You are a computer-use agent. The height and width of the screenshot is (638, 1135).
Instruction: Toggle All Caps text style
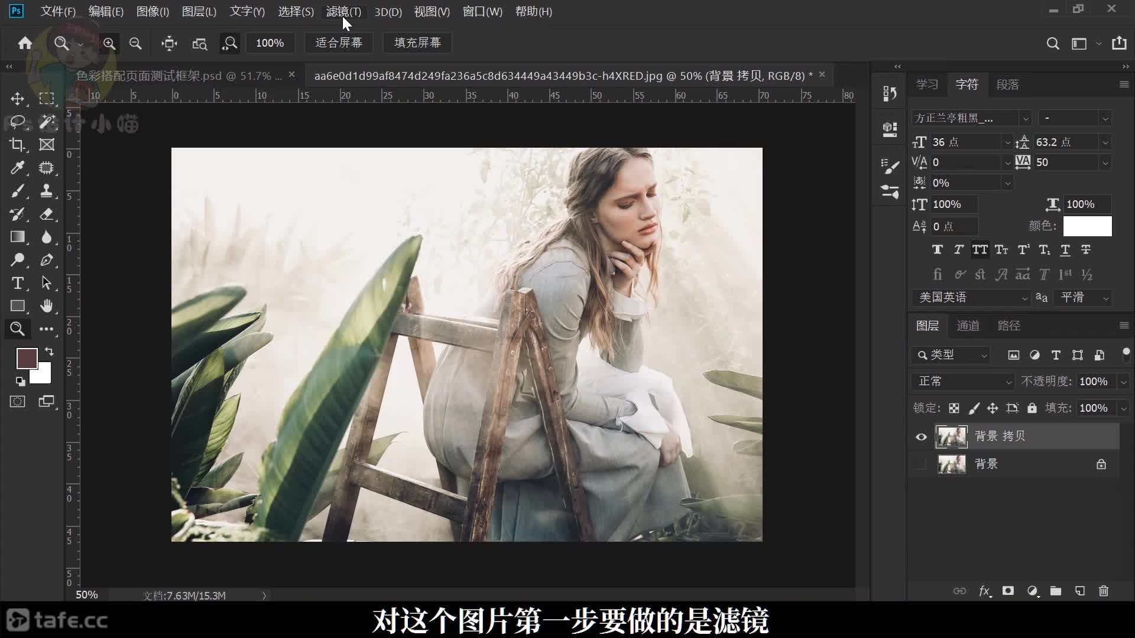coord(980,250)
